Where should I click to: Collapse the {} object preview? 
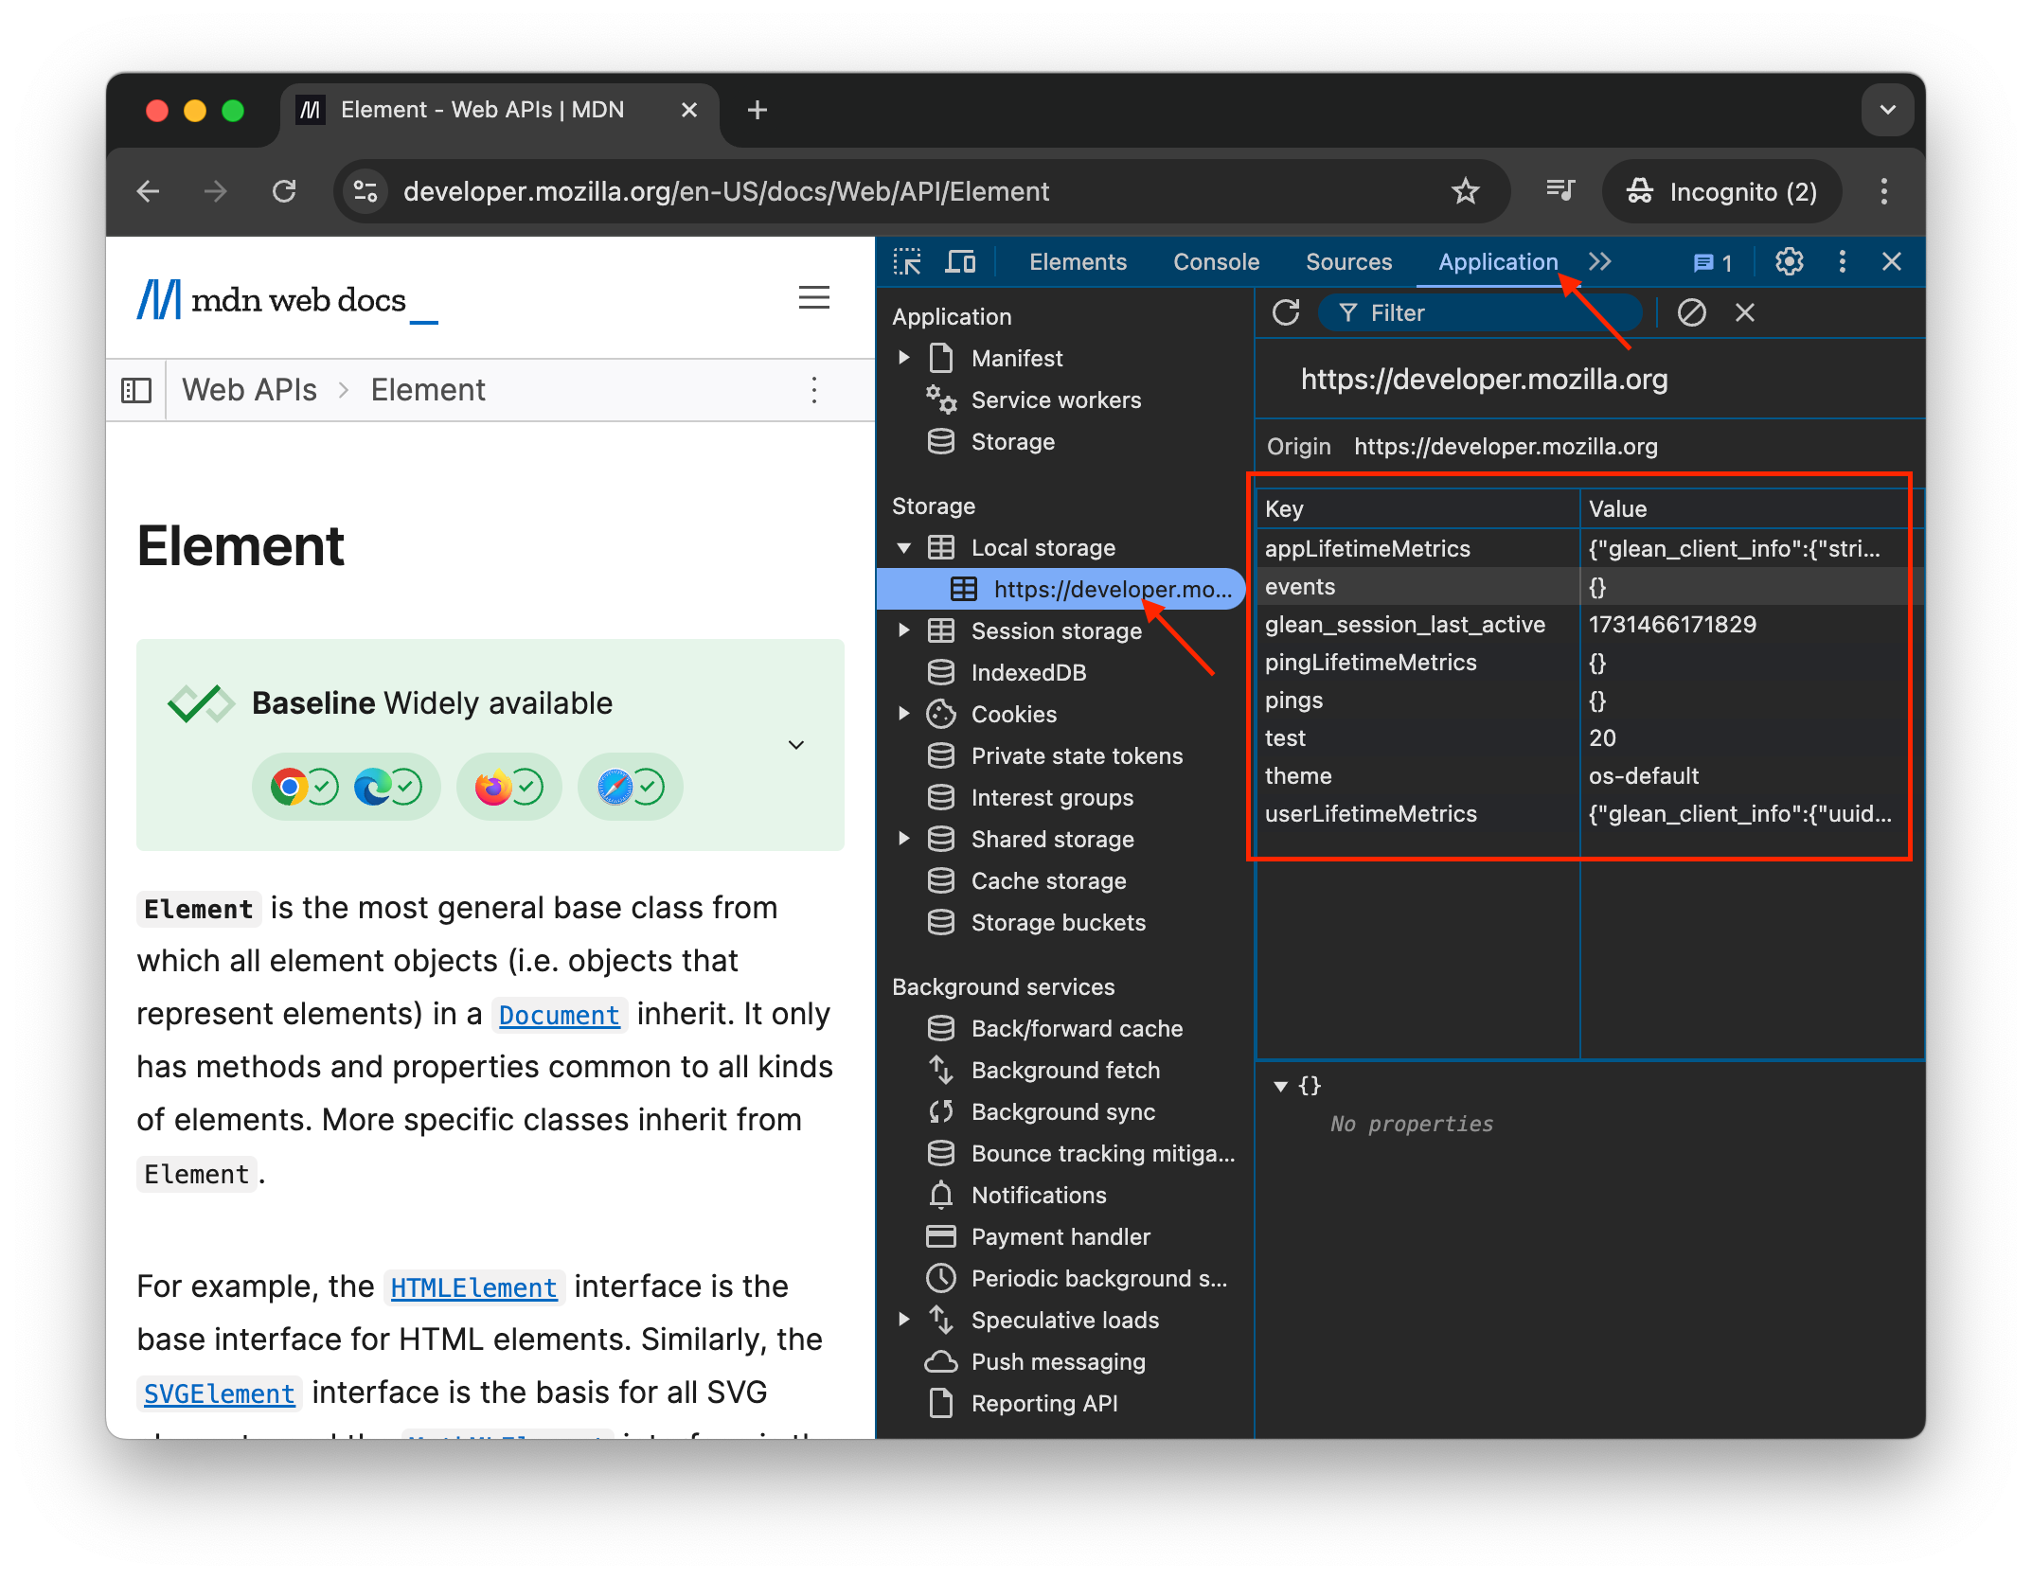pyautogui.click(x=1280, y=1086)
